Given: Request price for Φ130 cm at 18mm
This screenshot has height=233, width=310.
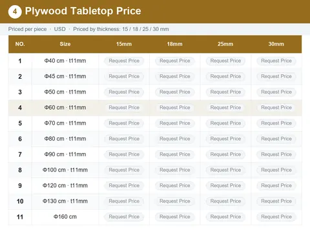Looking at the screenshot, I should tap(175, 201).
